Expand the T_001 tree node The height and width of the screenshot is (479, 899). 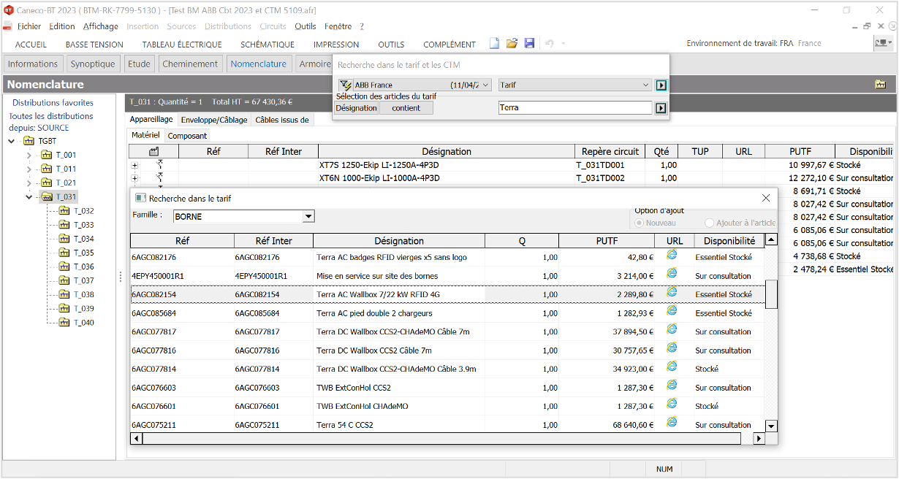[29, 155]
